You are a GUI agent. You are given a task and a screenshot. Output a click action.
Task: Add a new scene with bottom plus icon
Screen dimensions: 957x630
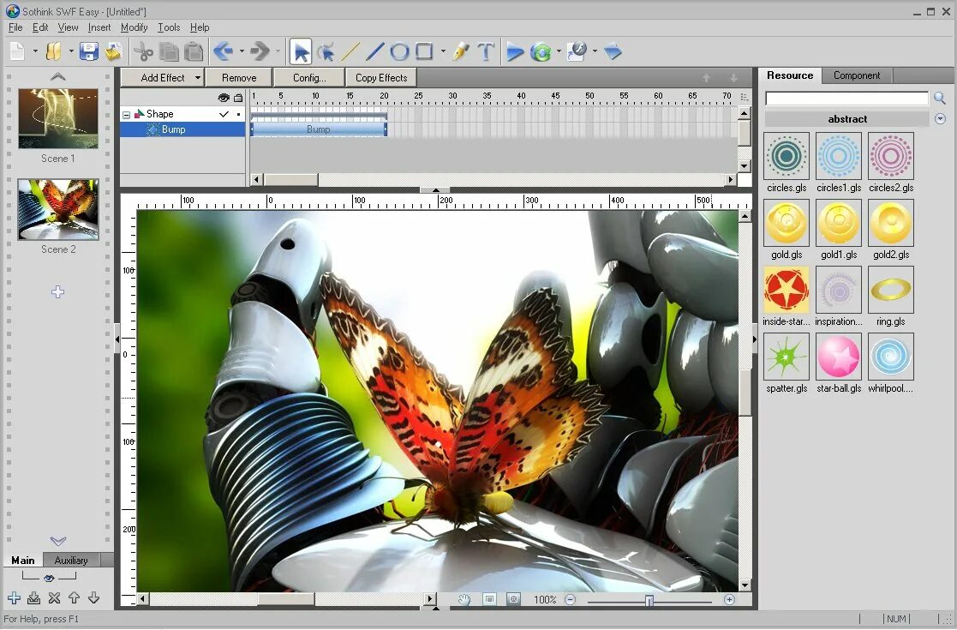point(14,598)
